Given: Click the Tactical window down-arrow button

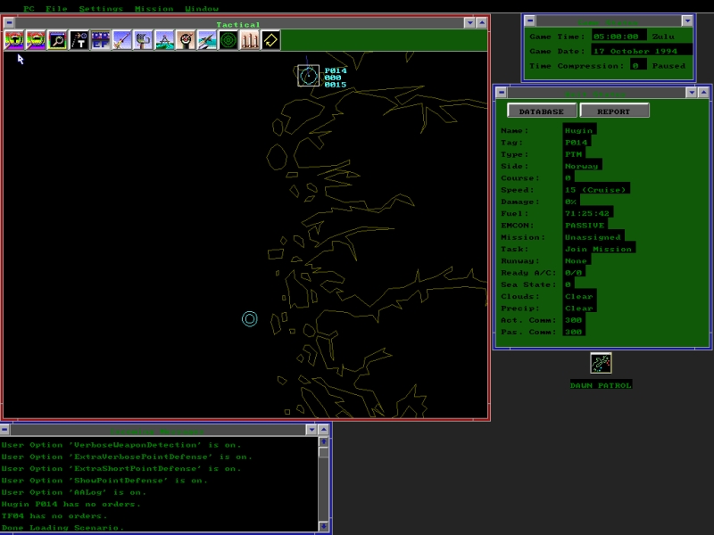Looking at the screenshot, I should point(469,22).
